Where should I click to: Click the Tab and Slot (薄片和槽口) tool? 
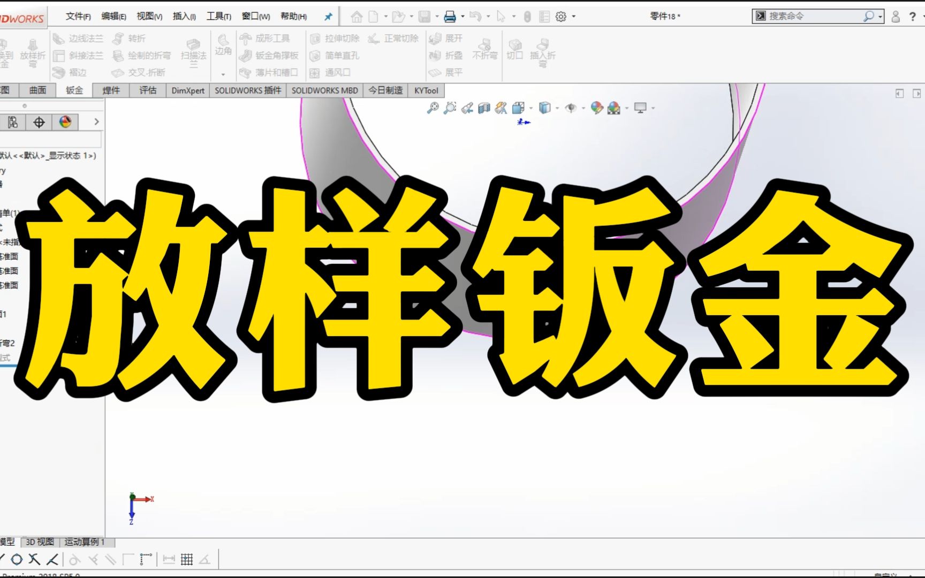tap(269, 72)
